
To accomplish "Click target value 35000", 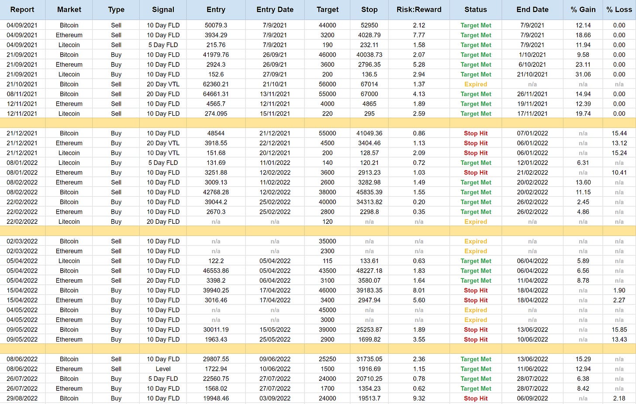I will pos(327,241).
